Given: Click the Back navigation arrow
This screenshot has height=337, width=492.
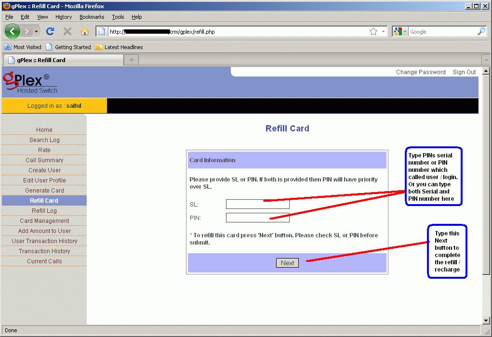Looking at the screenshot, I should tap(12, 31).
